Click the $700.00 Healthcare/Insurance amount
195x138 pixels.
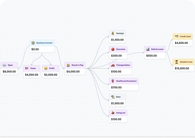coord(116,87)
